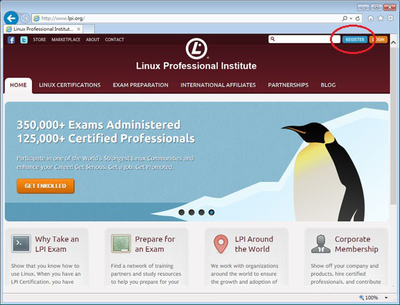Click the Marketplace link in top bar
Screen dimensions: 400x305
tap(67, 40)
